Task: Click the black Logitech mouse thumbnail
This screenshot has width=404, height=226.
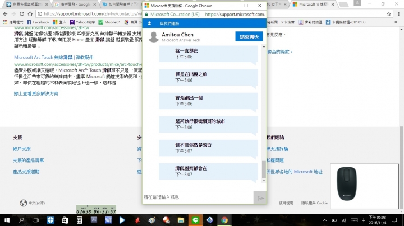Action: coord(346,183)
